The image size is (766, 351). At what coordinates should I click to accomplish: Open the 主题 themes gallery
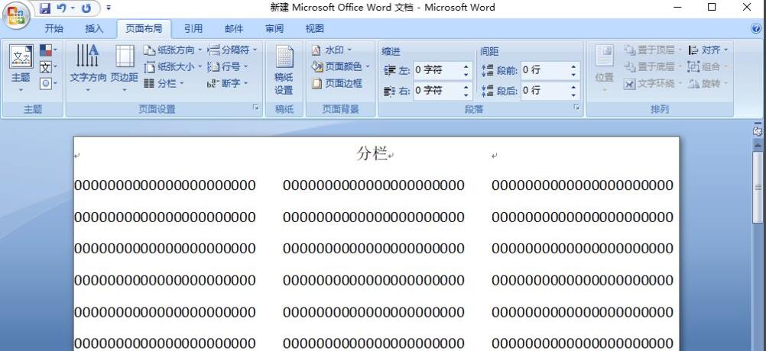[x=21, y=68]
